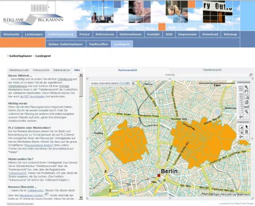Switch to the Datenanalyse tab
This screenshot has width=255, height=206.
62,70
